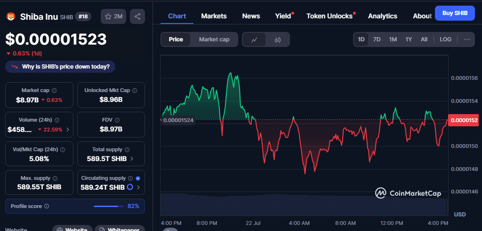
Task: Click the #18 rank badge
Action: coord(83,16)
